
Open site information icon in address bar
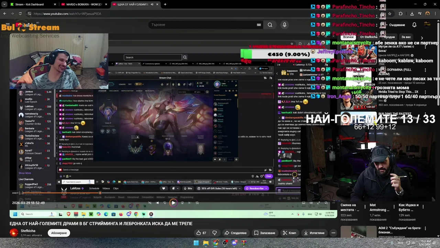pos(29,14)
